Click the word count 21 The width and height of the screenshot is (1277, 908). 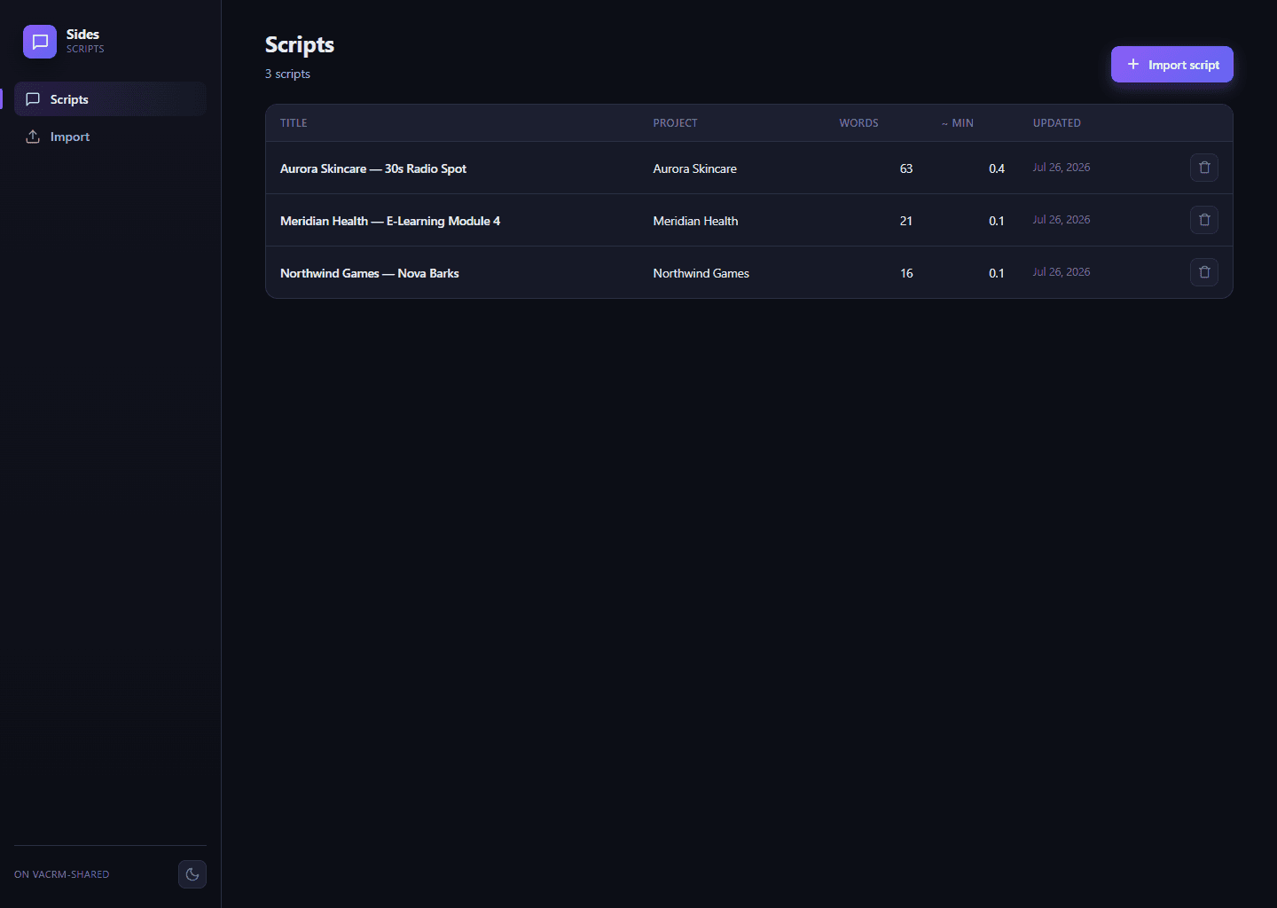[906, 221]
